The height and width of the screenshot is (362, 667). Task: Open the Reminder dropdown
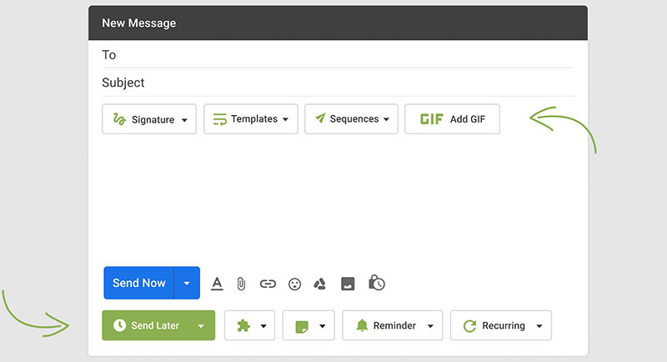[x=392, y=325]
